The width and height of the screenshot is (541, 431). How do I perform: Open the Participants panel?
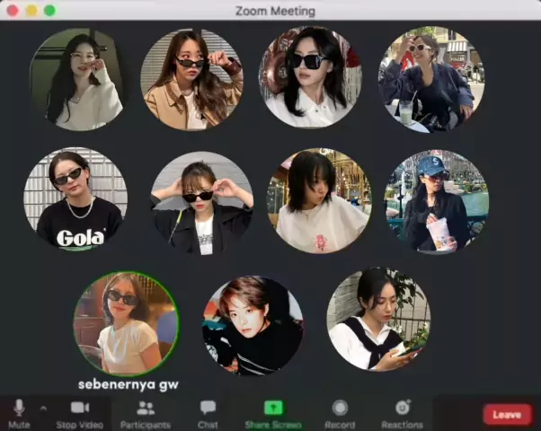(145, 409)
